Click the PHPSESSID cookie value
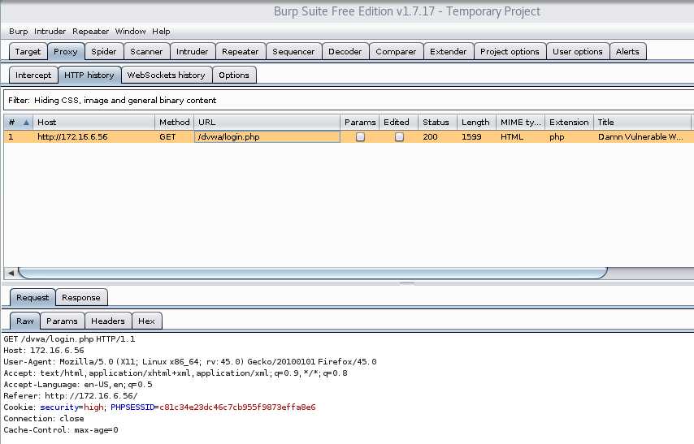This screenshot has width=694, height=444. pyautogui.click(x=237, y=407)
